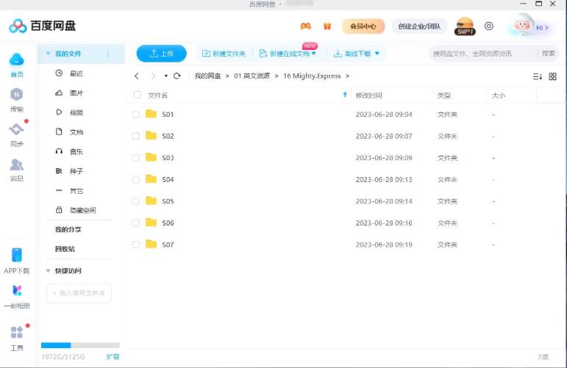Click the gift box icon in header
The image size is (567, 368).
pyautogui.click(x=327, y=26)
